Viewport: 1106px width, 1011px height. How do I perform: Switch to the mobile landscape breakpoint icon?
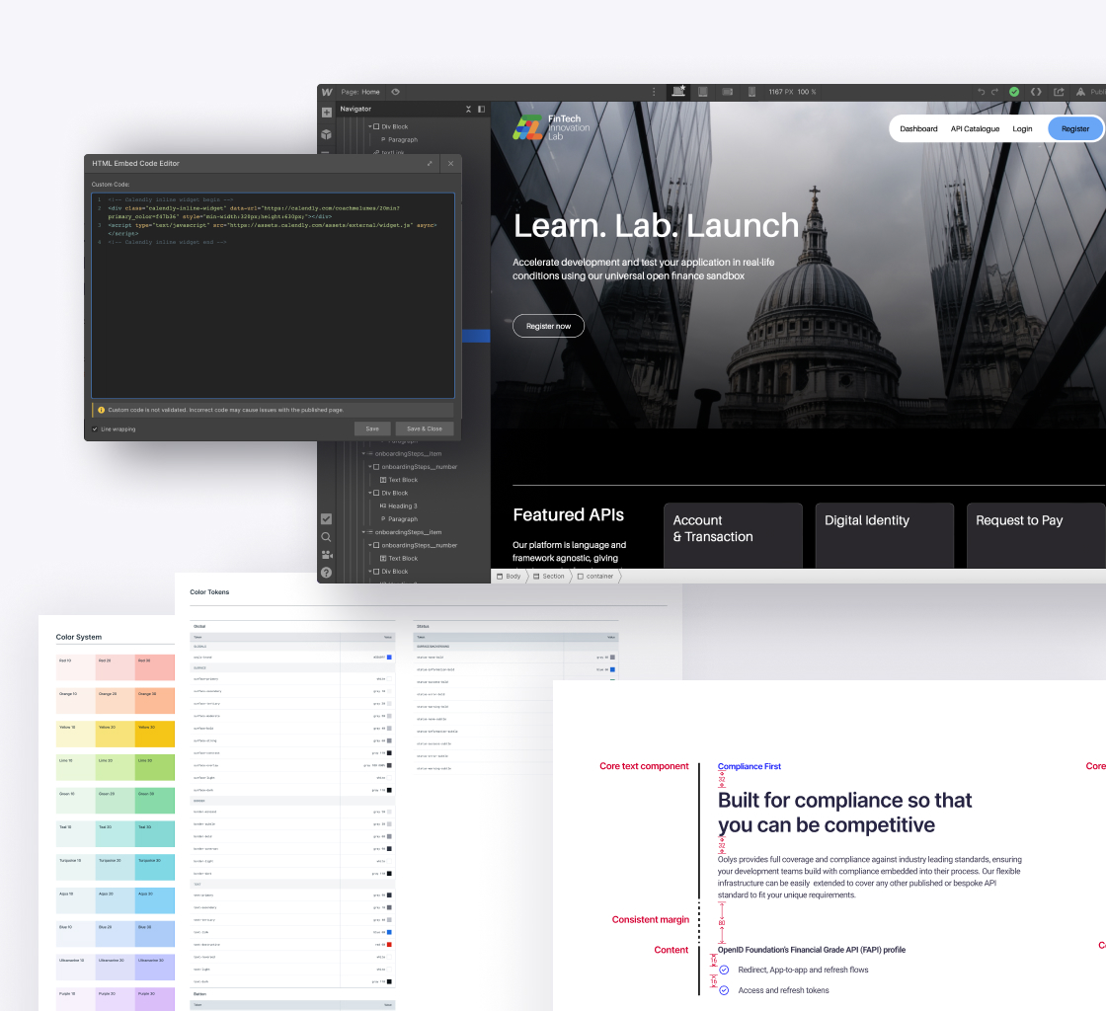[727, 92]
